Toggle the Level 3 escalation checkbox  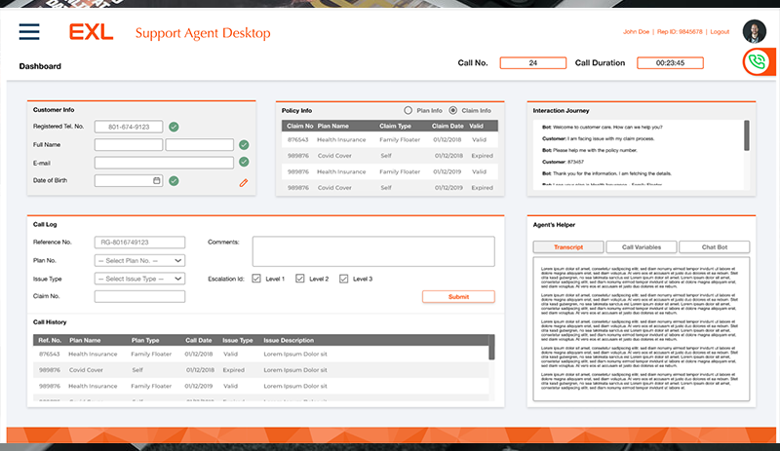tap(343, 279)
